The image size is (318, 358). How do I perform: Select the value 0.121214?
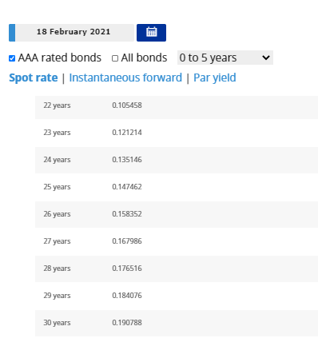coord(127,133)
